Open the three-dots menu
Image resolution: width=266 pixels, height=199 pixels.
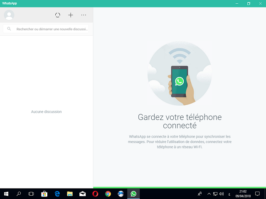(84, 15)
